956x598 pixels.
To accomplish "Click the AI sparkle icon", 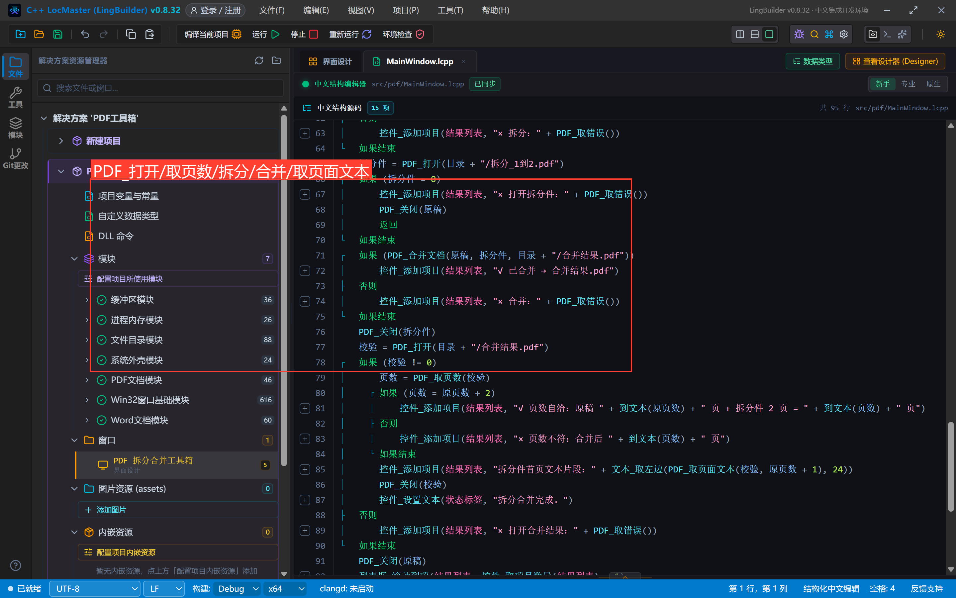I will tap(902, 35).
